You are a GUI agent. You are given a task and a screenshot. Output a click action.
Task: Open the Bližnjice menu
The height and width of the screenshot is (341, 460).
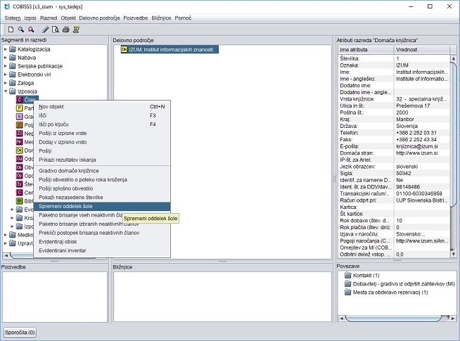point(161,18)
